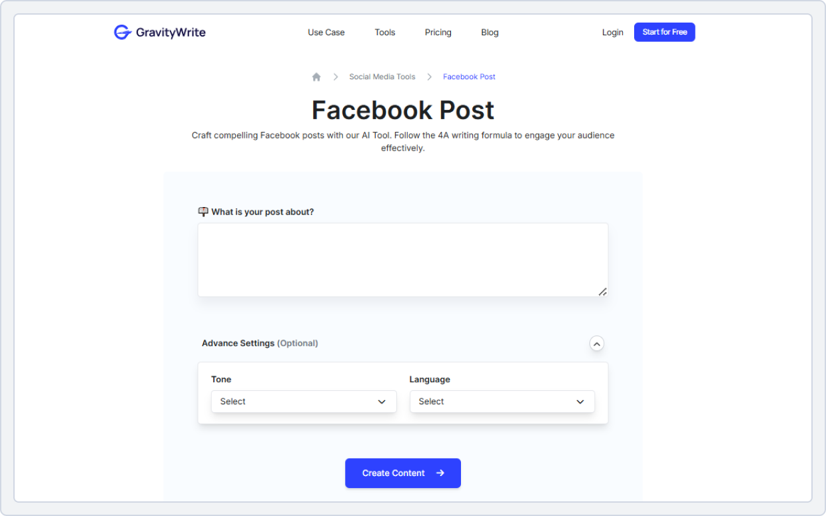Click the text area resize handle
Image resolution: width=826 pixels, height=516 pixels.
click(602, 292)
